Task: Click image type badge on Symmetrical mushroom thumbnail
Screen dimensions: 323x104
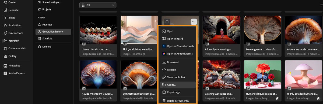Action: (x=125, y=88)
